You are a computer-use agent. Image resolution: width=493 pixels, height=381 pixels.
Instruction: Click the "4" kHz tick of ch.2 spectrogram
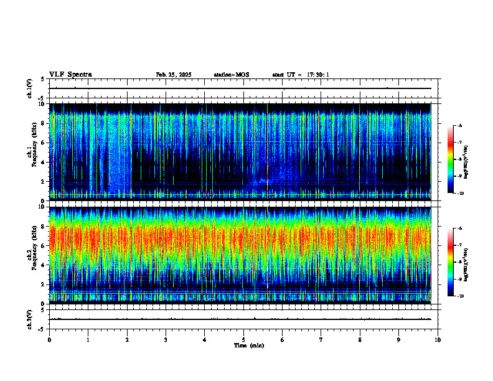[44, 265]
